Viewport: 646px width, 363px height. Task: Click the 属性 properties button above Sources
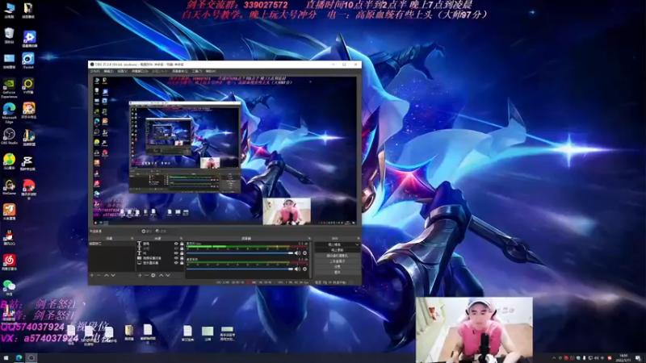pos(147,232)
